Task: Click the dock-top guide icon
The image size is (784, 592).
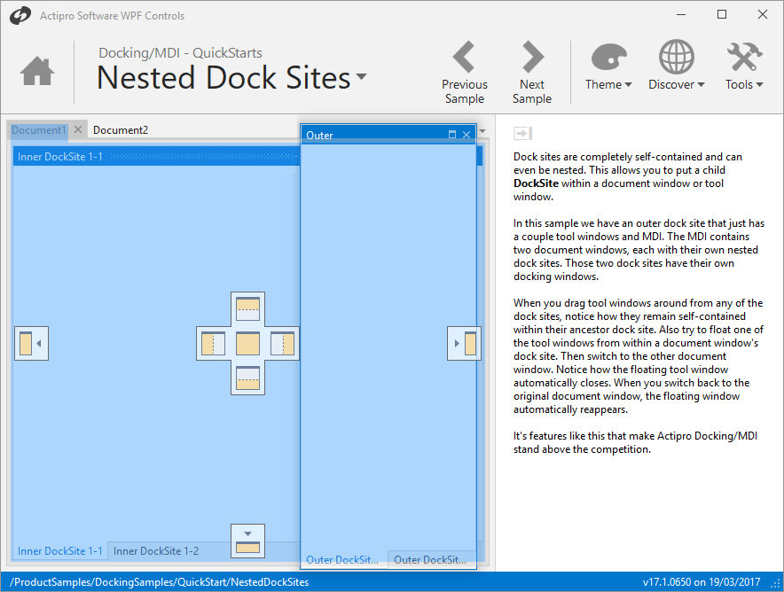Action: coord(247,308)
